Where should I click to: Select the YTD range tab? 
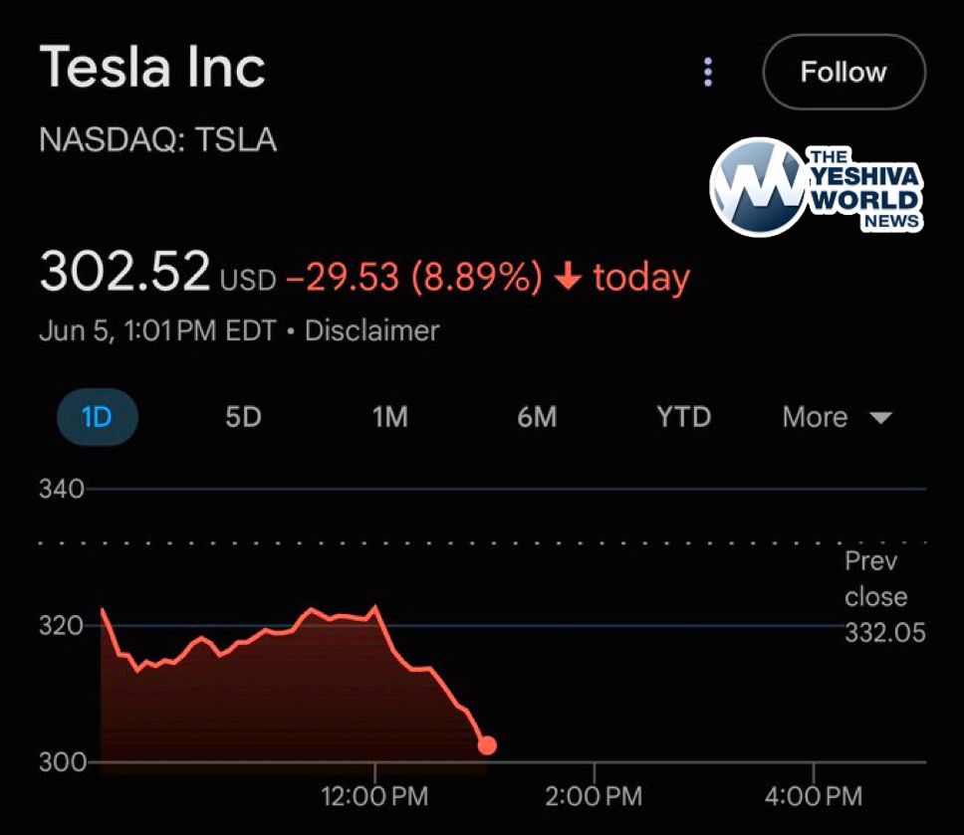point(684,417)
